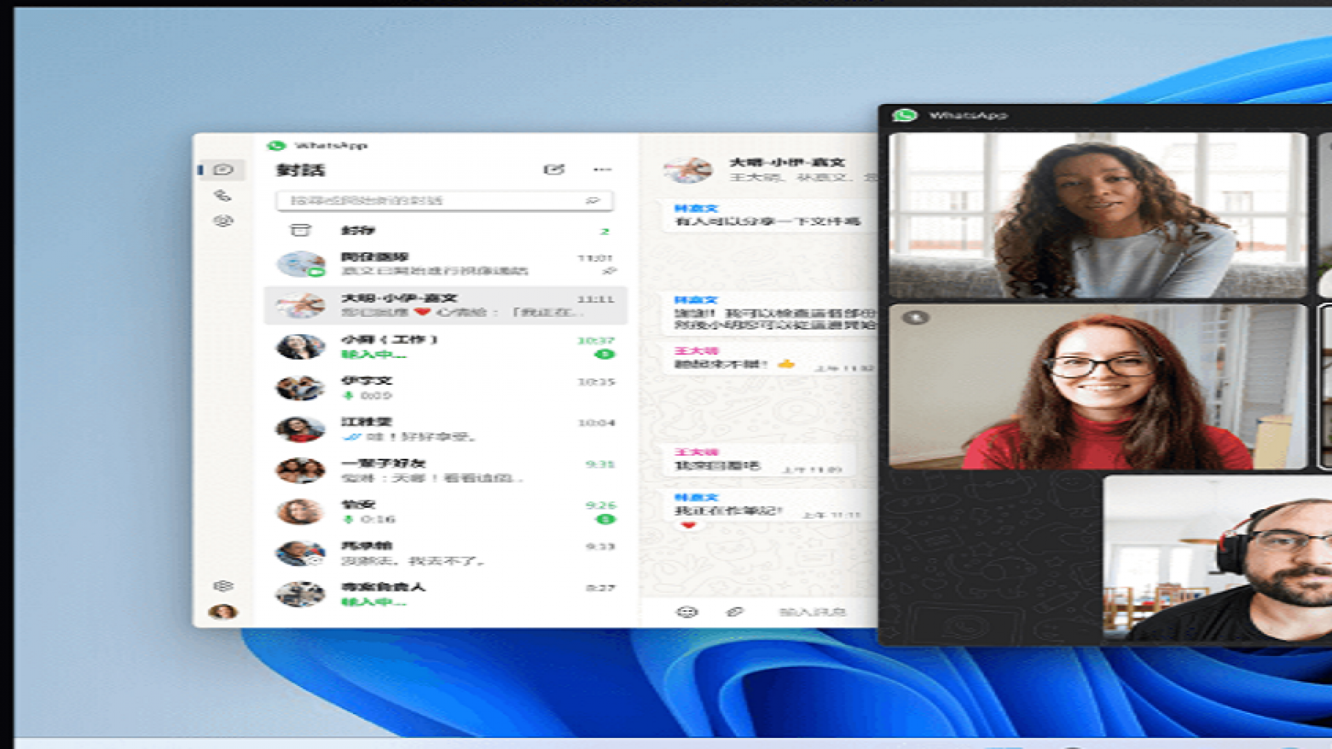Viewport: 1332px width, 749px height.
Task: Click blue read ticks on the 10:04 chat
Action: pyautogui.click(x=352, y=437)
